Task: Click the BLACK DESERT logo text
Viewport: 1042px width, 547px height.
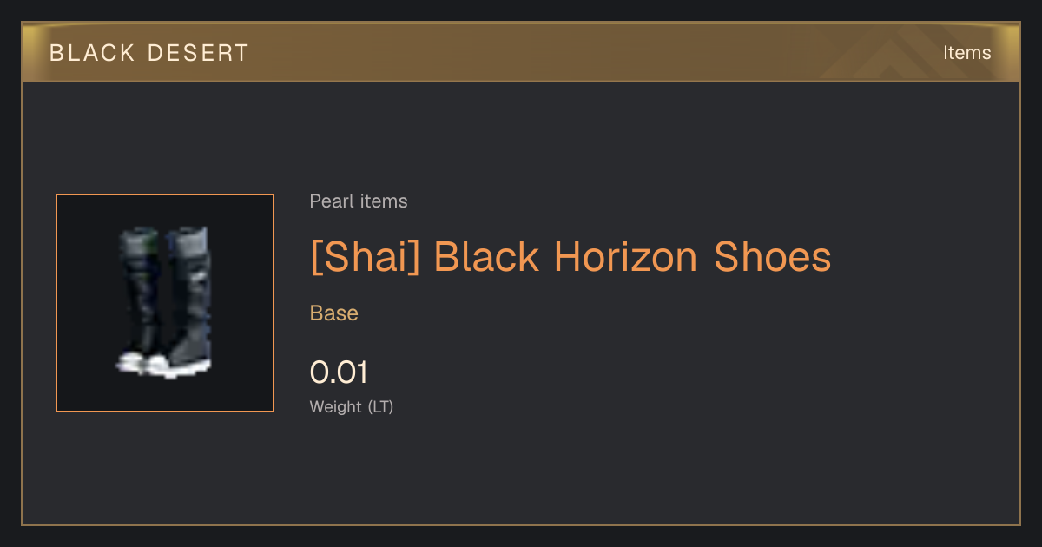Action: point(149,53)
